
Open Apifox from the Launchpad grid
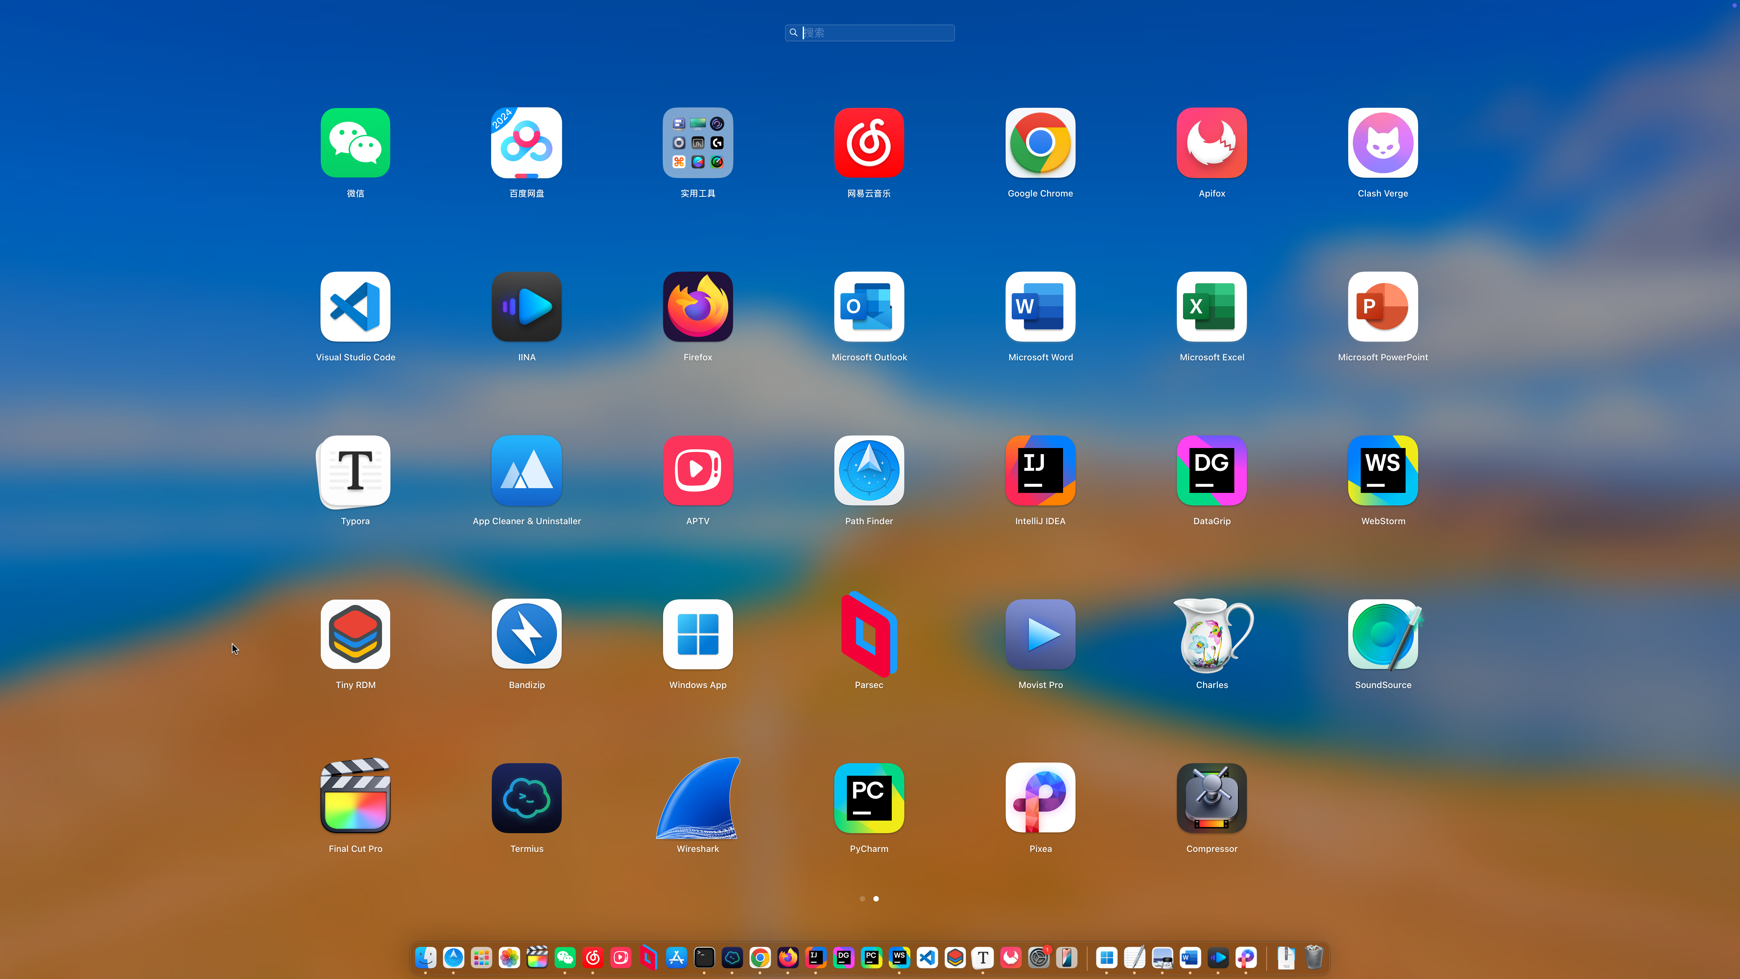[x=1211, y=142]
